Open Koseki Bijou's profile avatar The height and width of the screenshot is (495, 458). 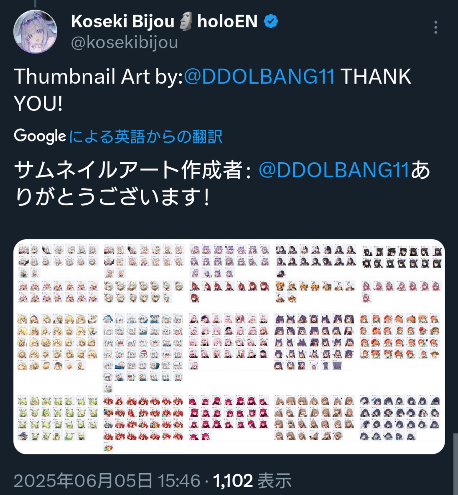(x=35, y=32)
